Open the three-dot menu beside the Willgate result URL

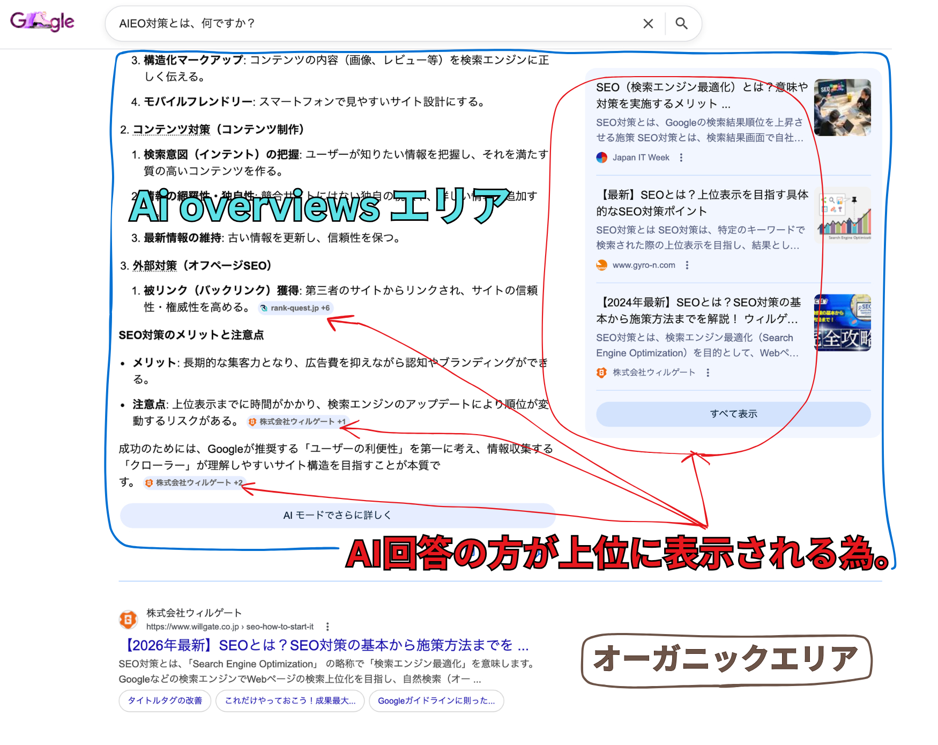pos(327,626)
